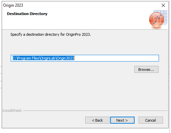Return to the previous step with Back
The width and height of the screenshot is (171, 133).
click(x=97, y=120)
